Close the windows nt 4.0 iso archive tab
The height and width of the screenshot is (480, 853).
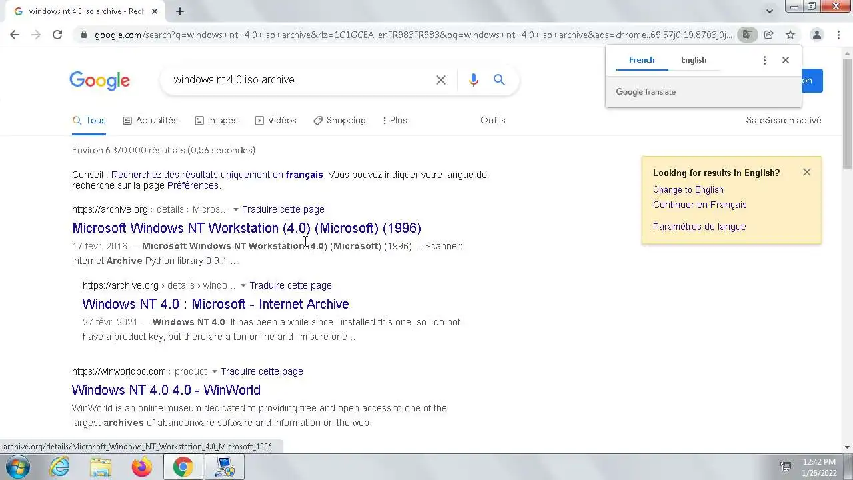(x=155, y=11)
